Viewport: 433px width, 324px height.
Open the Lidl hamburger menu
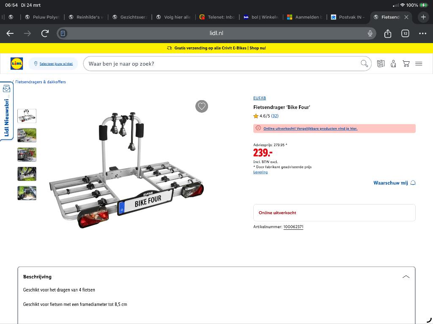tap(419, 64)
